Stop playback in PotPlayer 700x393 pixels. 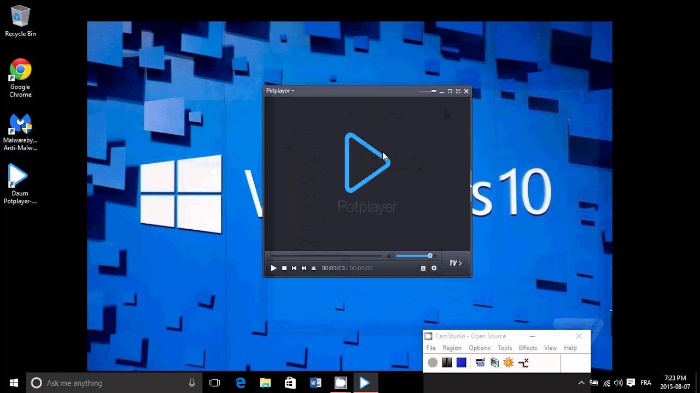tap(284, 268)
